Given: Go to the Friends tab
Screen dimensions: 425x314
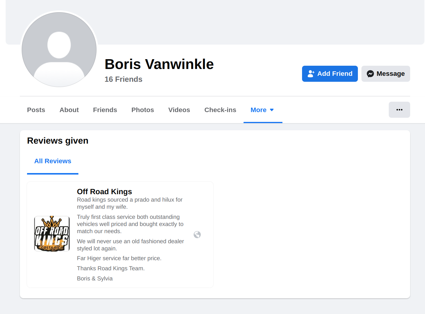Looking at the screenshot, I should (x=105, y=110).
